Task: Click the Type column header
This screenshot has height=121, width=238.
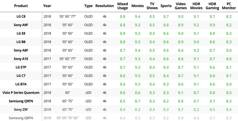Action: click(88, 6)
